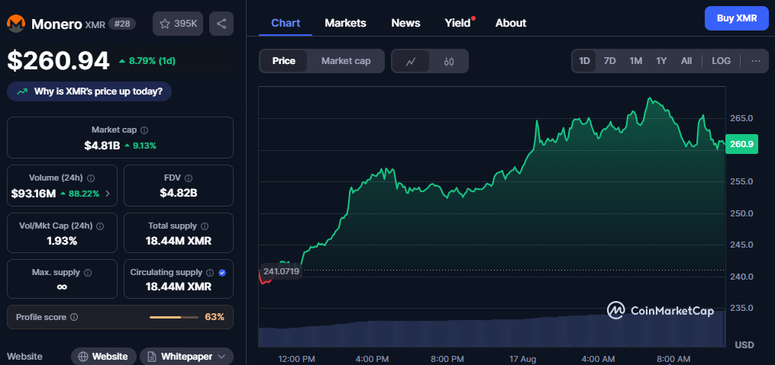Expand Volume (24h) details chevron
This screenshot has width=775, height=365.
click(x=108, y=194)
